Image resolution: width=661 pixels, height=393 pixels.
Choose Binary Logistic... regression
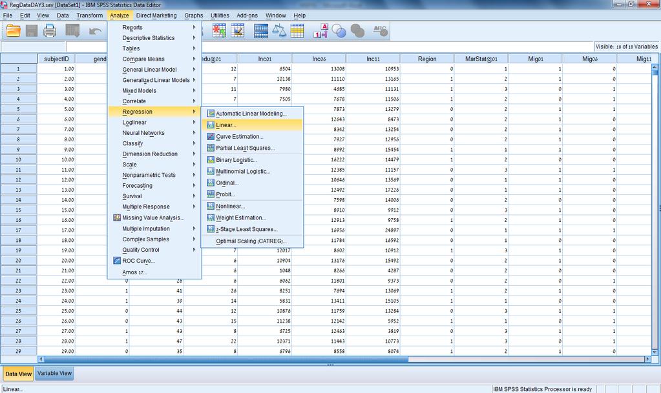[x=252, y=160]
